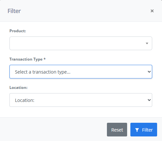This screenshot has height=141, width=162.
Task: Click the Reset button
Action: click(x=117, y=130)
